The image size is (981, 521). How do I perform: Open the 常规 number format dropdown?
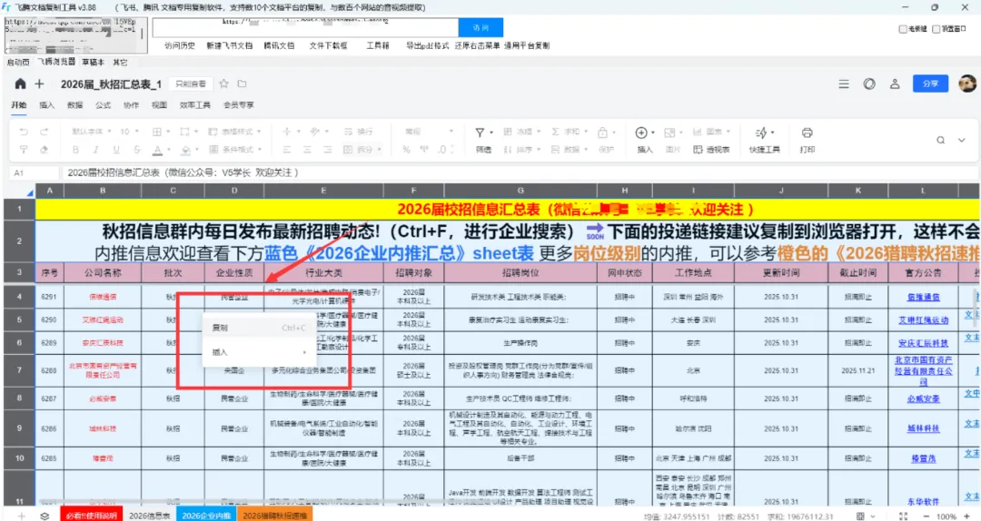click(x=429, y=132)
